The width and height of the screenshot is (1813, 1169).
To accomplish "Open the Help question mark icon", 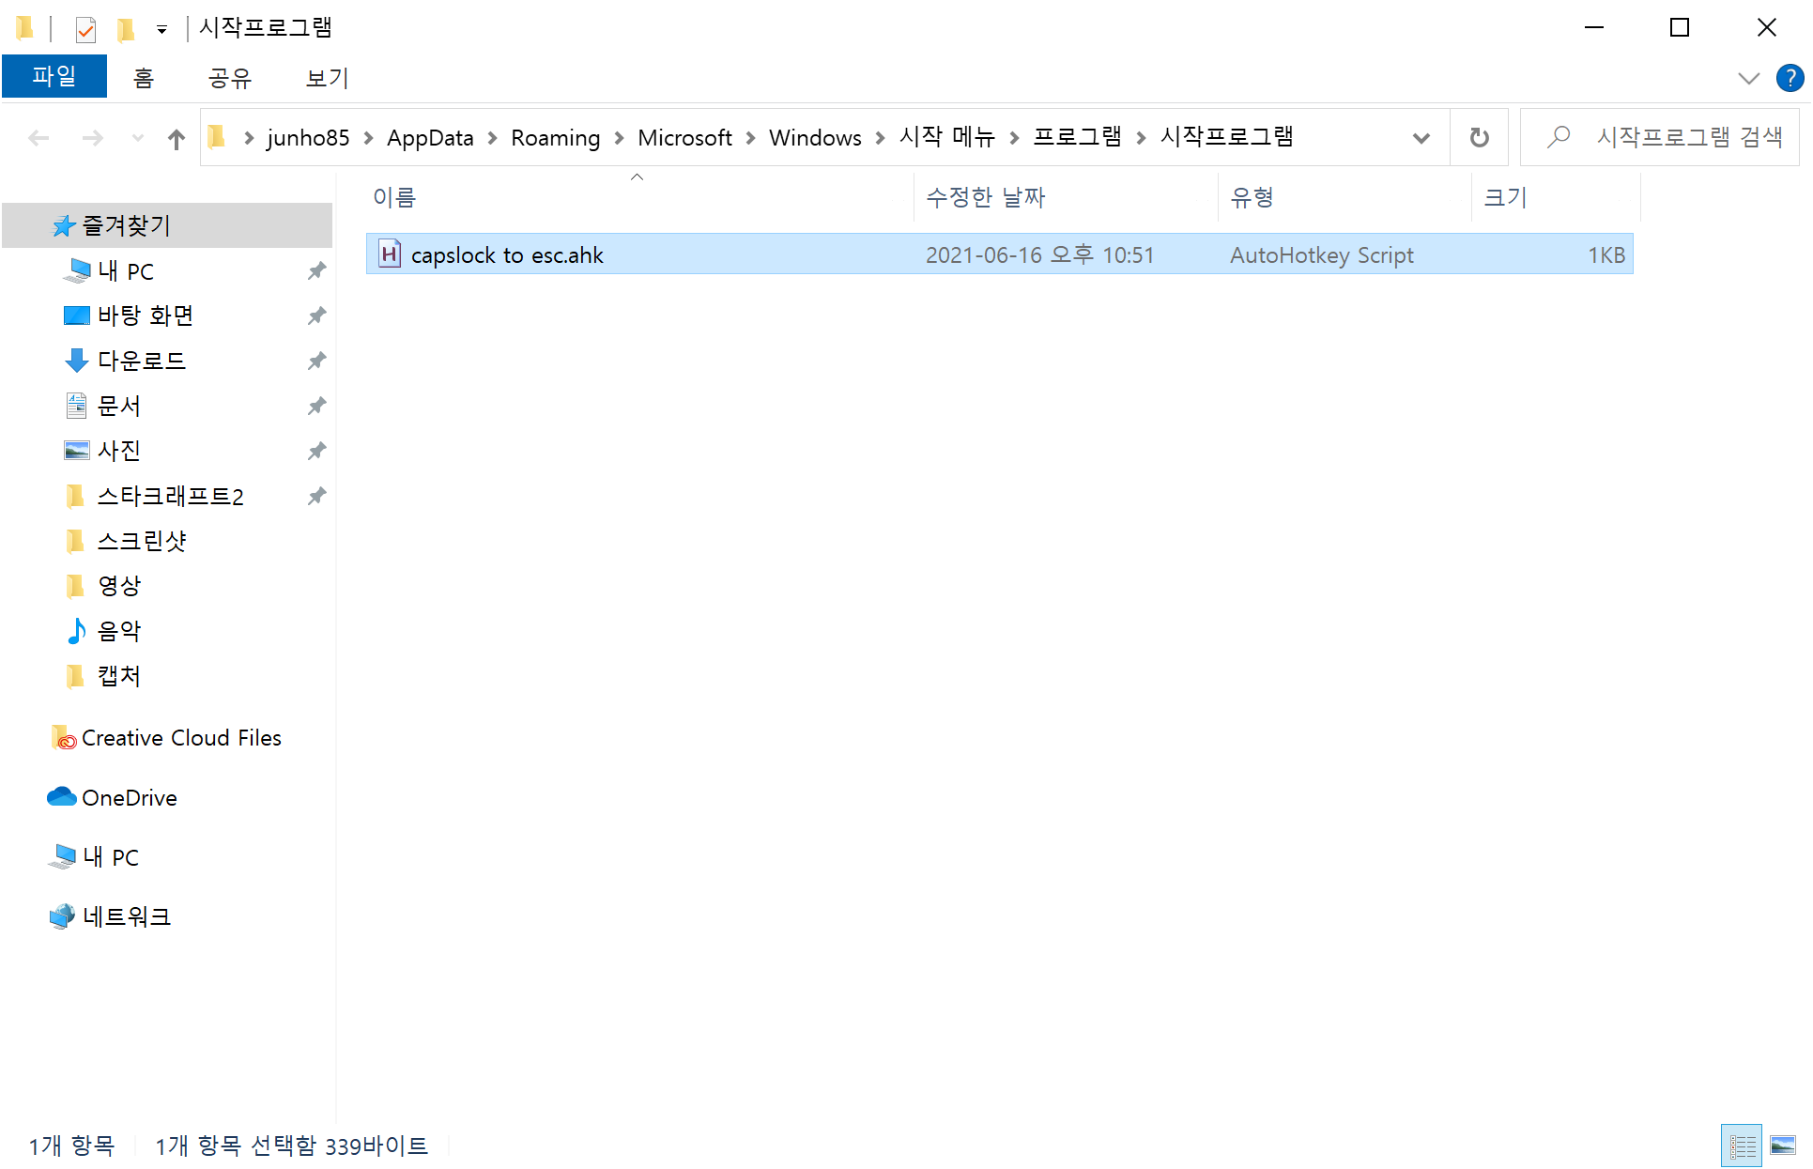I will [x=1789, y=78].
